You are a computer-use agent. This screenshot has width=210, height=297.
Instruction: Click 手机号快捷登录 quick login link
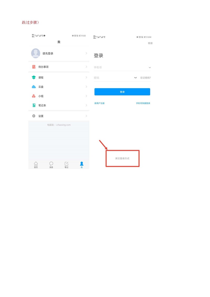coord(143,103)
